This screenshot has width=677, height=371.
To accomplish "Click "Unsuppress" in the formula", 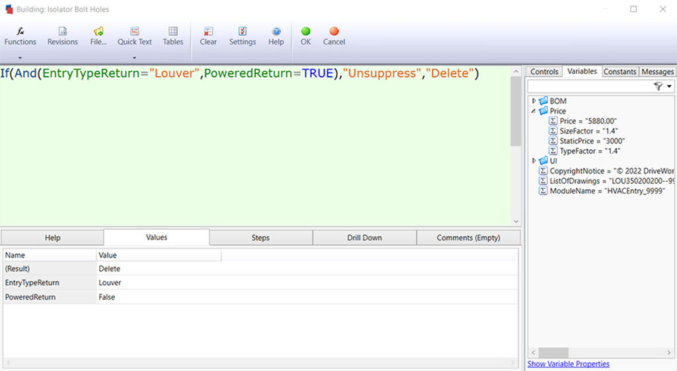I will point(381,73).
